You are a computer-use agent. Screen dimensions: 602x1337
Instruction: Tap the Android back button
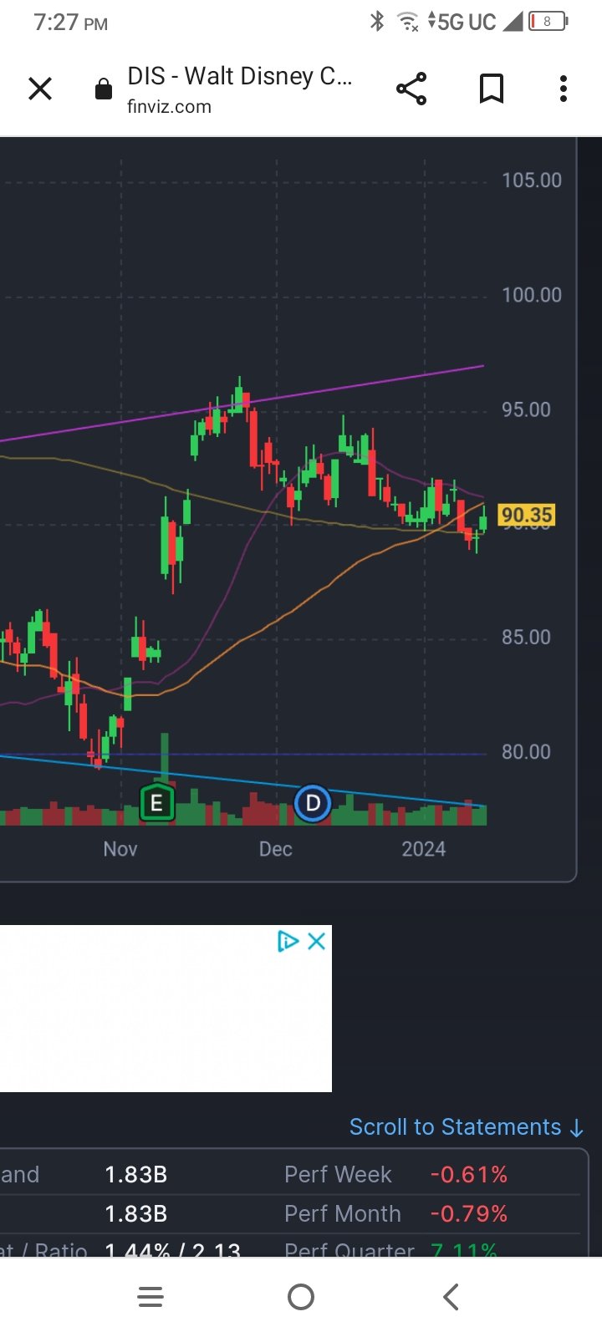(x=451, y=1297)
